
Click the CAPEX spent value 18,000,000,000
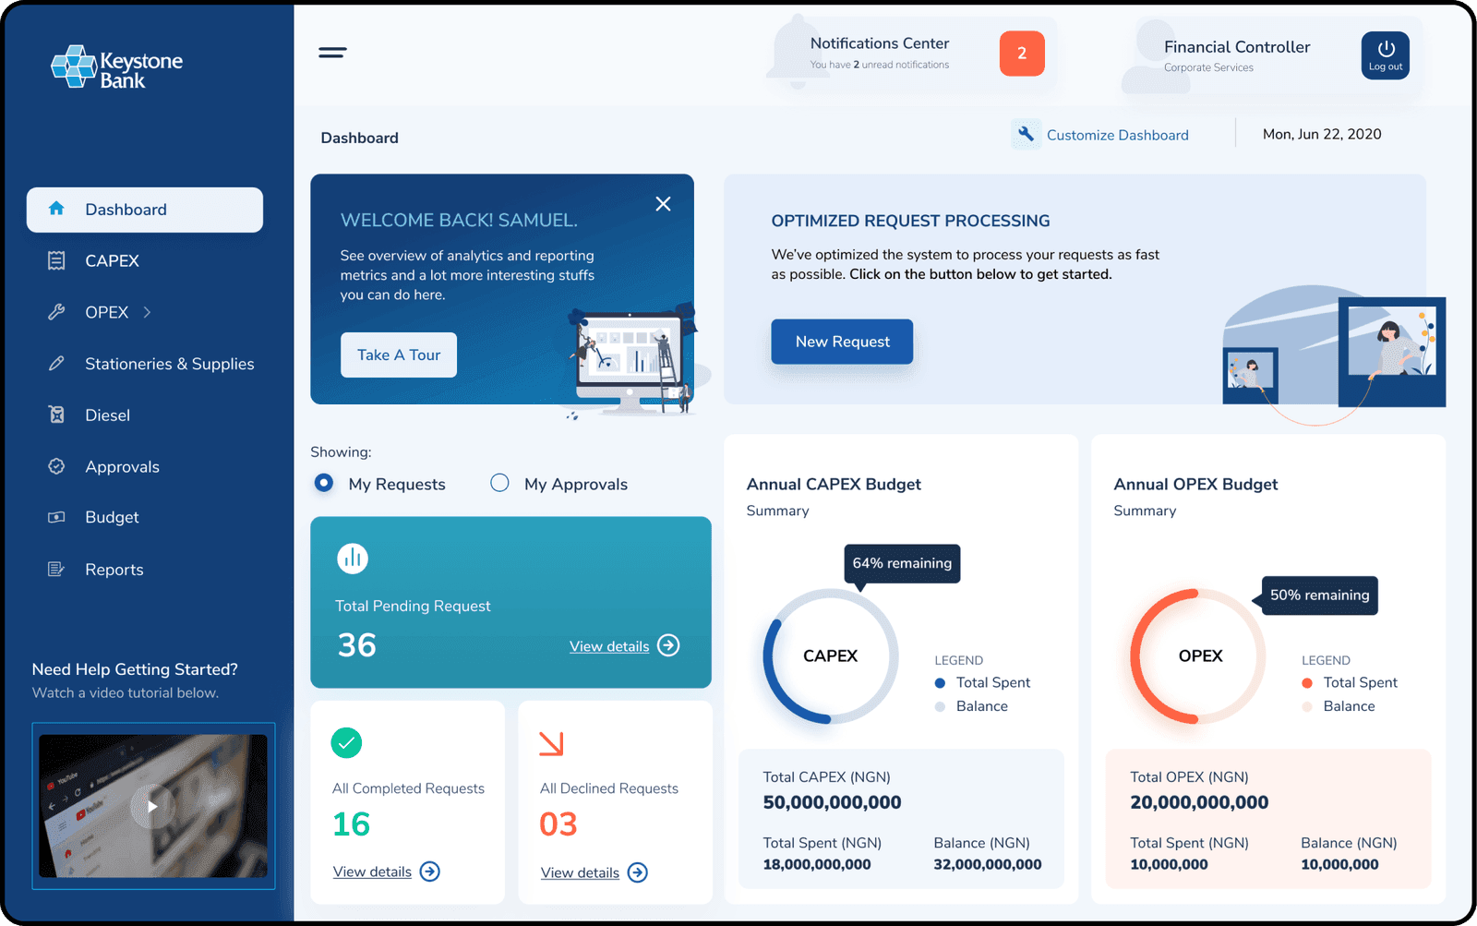817,865
